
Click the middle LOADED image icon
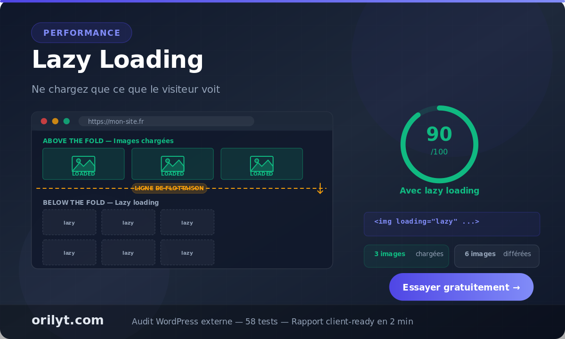coord(172,164)
